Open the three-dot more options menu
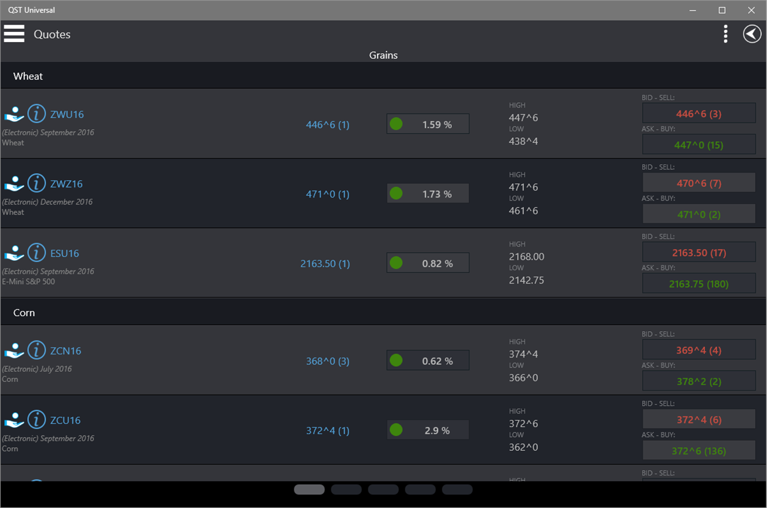The width and height of the screenshot is (767, 508). point(726,34)
